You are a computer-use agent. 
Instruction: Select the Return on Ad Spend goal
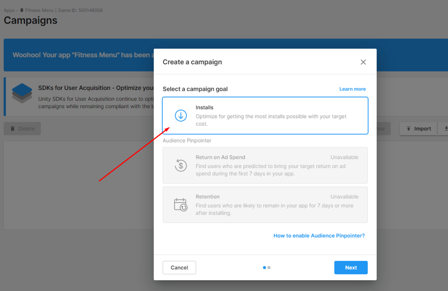coord(265,165)
